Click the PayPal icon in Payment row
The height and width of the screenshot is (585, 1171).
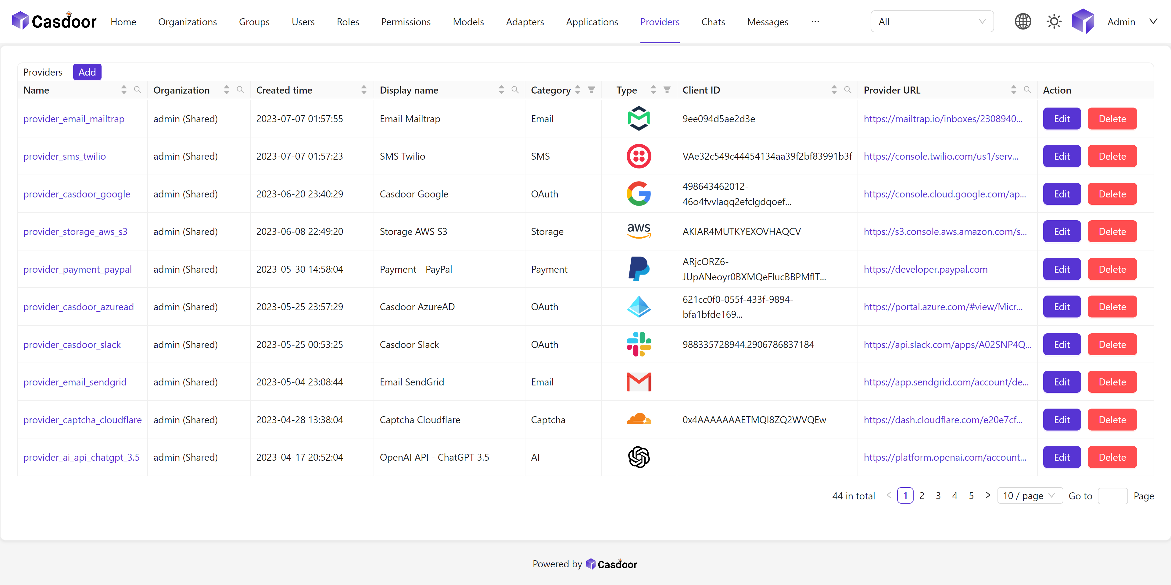(639, 269)
